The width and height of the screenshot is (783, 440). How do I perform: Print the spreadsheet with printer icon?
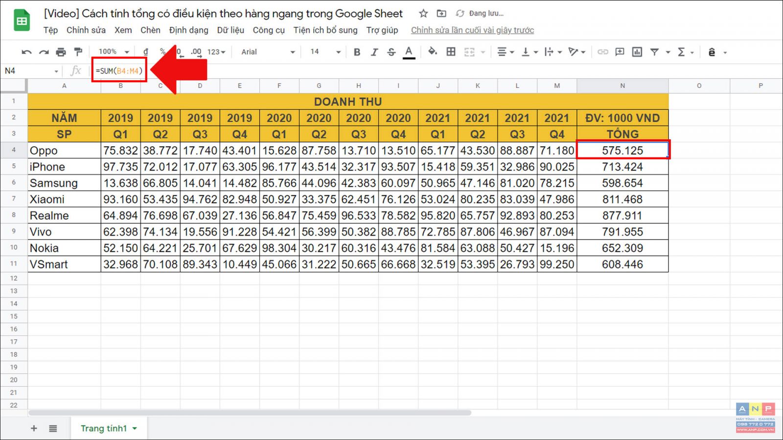pyautogui.click(x=61, y=52)
